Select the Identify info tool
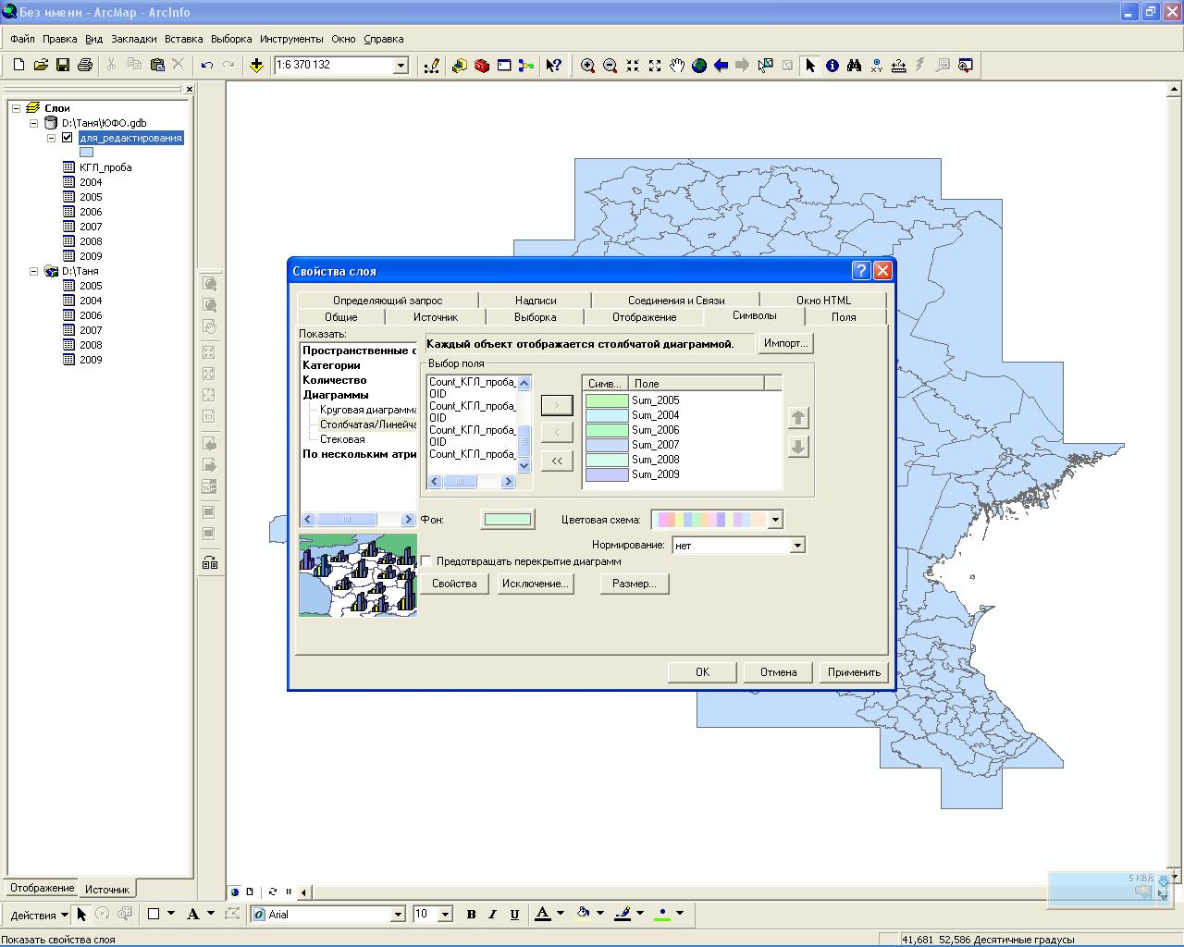1184x947 pixels. (832, 65)
